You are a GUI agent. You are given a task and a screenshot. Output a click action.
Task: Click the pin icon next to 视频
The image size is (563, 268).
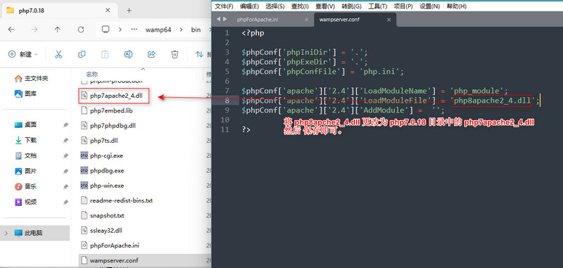point(65,203)
